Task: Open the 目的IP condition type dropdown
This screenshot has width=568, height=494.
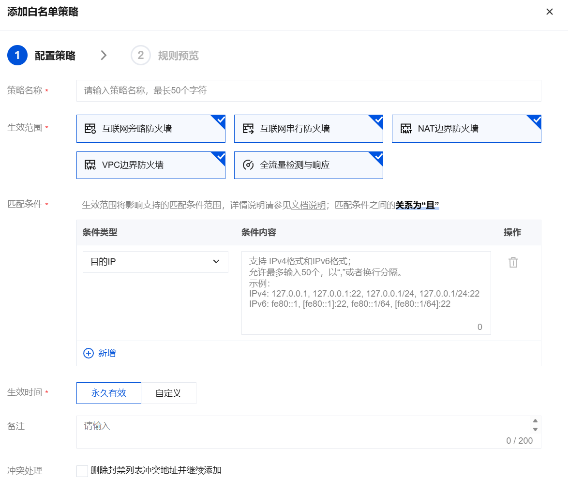Action: click(x=155, y=262)
